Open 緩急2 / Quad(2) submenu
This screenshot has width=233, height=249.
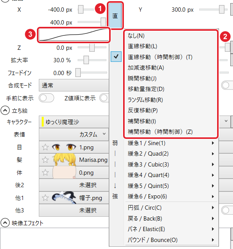tap(171, 154)
